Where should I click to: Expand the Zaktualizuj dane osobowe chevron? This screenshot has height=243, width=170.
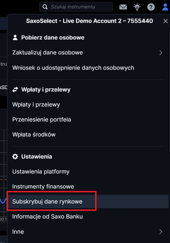[161, 53]
